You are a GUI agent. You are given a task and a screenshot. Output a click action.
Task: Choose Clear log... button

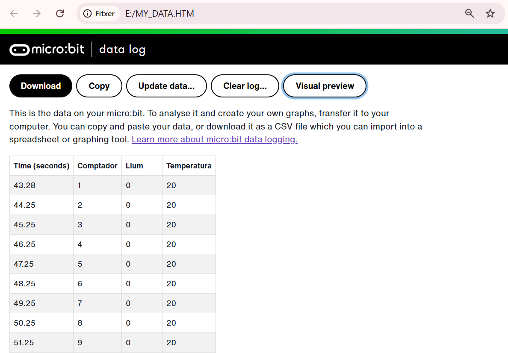pyautogui.click(x=245, y=86)
